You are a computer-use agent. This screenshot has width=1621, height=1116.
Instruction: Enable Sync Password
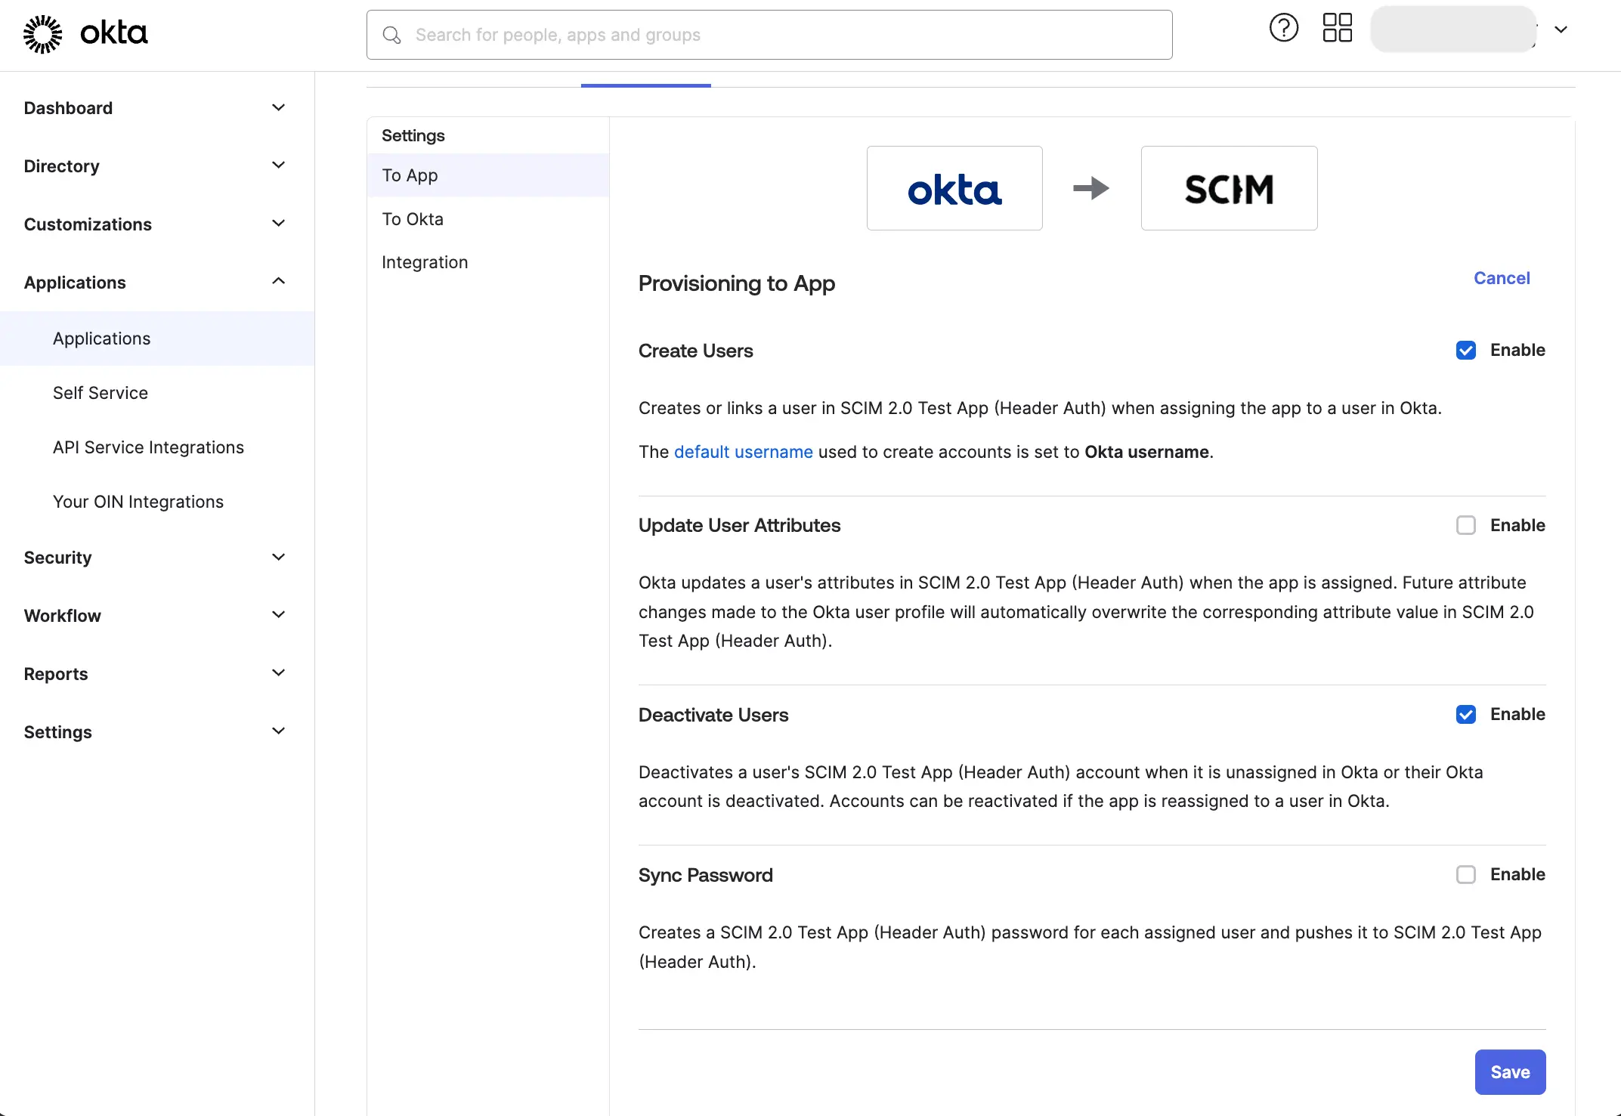tap(1466, 874)
